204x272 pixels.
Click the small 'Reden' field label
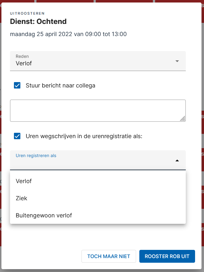[x=22, y=56]
